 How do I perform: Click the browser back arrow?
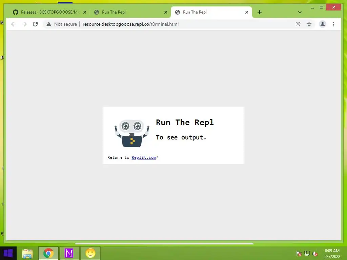pos(14,24)
